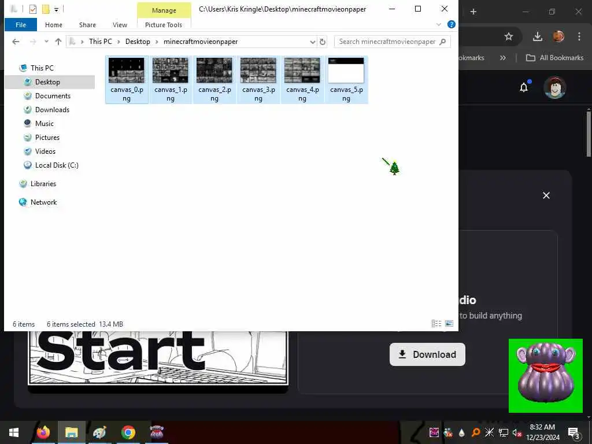Expand the chevron after Desktop breadcrumb
This screenshot has height=444, width=592.
[x=157, y=42]
